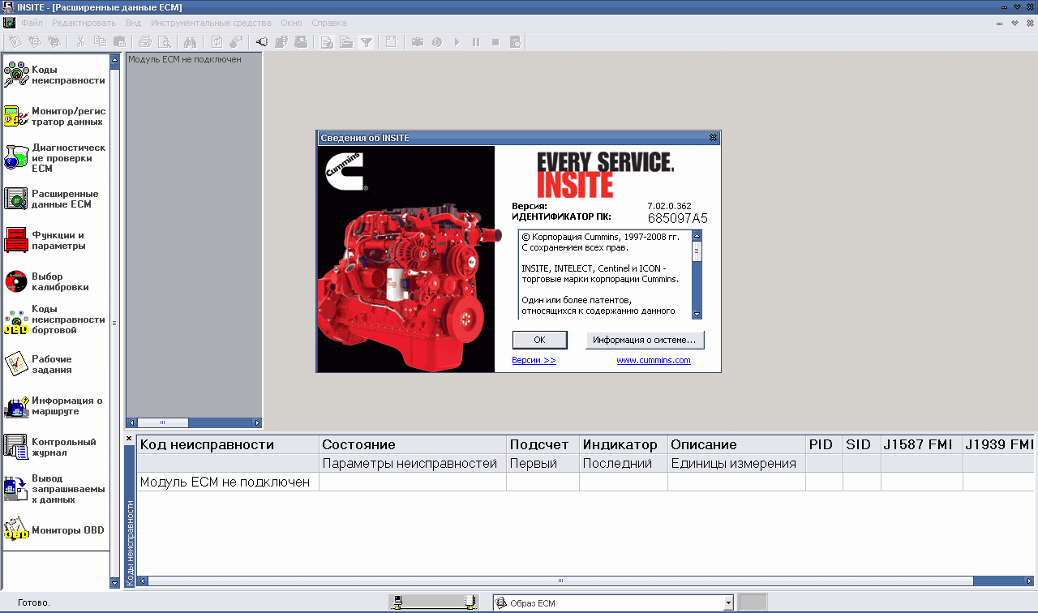Click the Подсчет column header
This screenshot has width=1038, height=613.
543,444
